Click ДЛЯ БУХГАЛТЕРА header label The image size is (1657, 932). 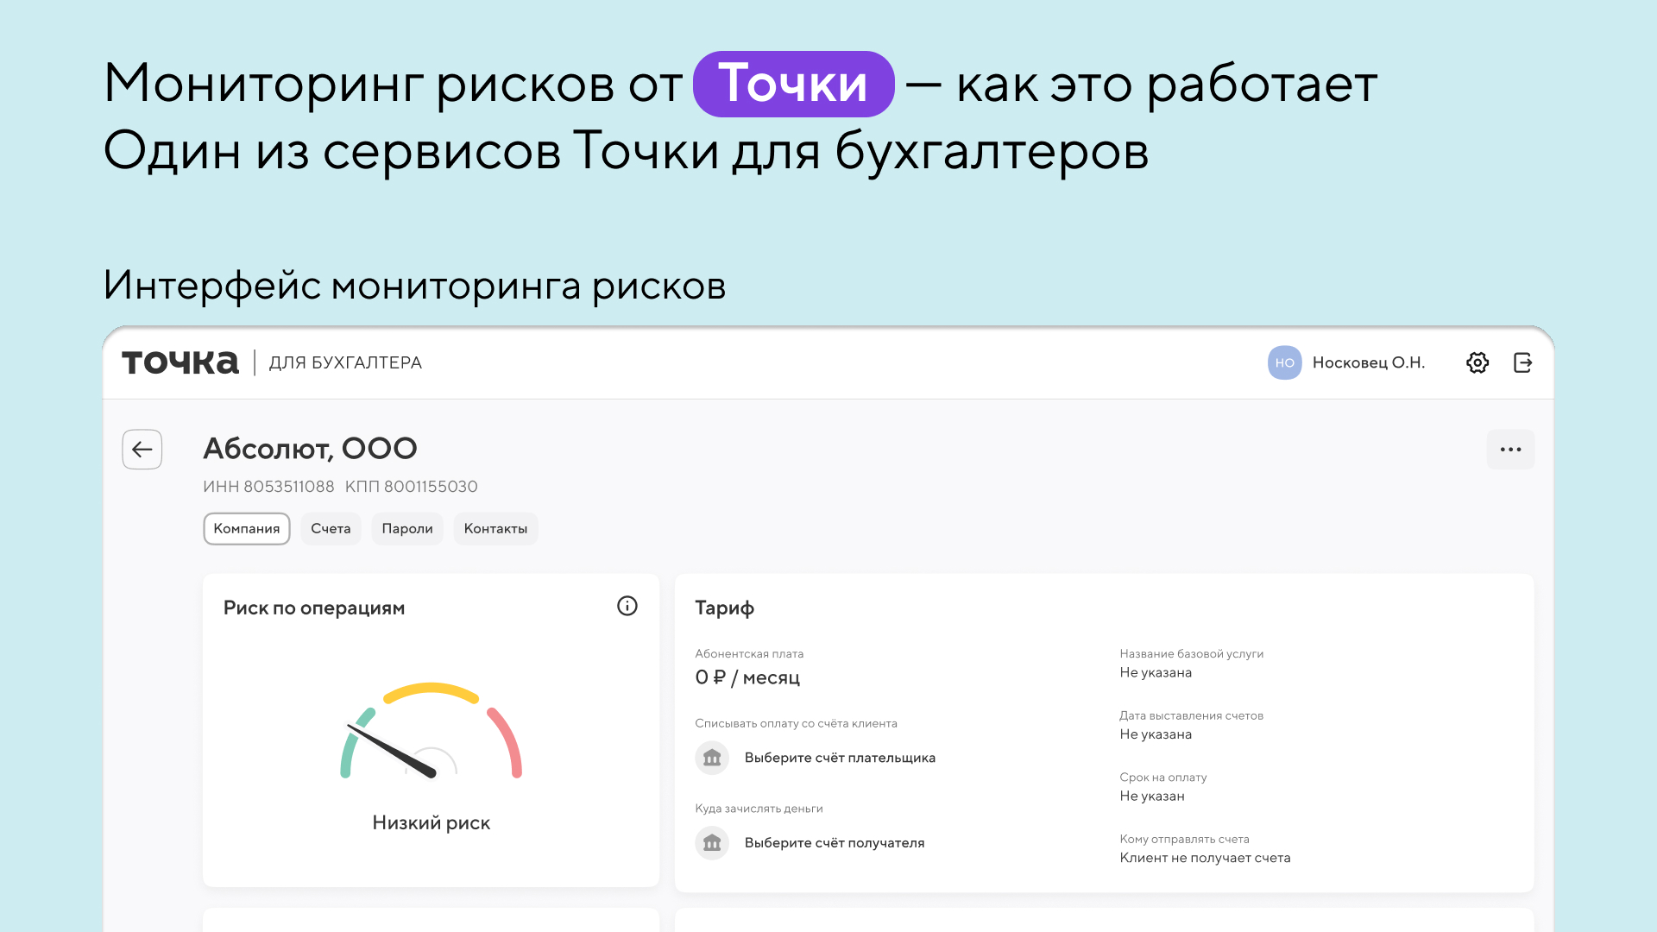[345, 362]
